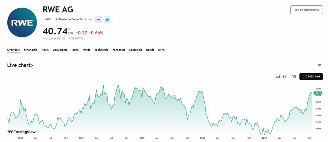Click the RWE company logo
Image resolution: width=328 pixels, height=142 pixels.
tap(22, 23)
